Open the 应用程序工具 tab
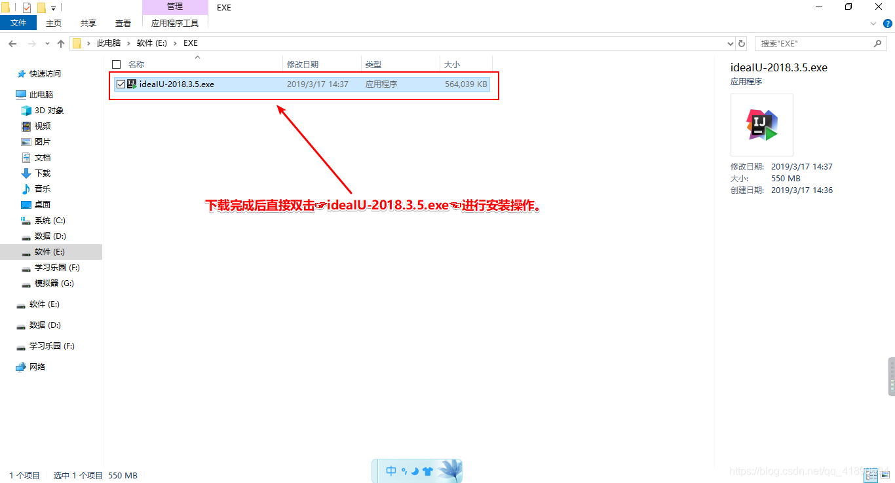Viewport: 895px width, 483px height. (x=175, y=23)
